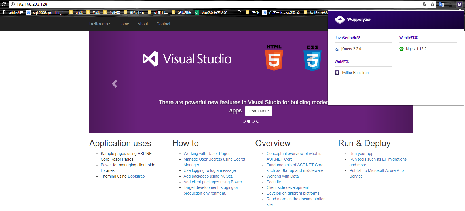Click the hellocore brand in navbar

click(x=100, y=24)
